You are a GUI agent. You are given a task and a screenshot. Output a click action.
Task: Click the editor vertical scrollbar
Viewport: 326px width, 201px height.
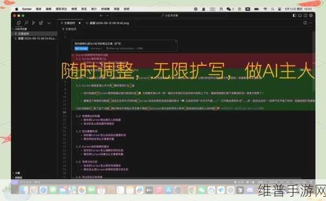pos(314,62)
